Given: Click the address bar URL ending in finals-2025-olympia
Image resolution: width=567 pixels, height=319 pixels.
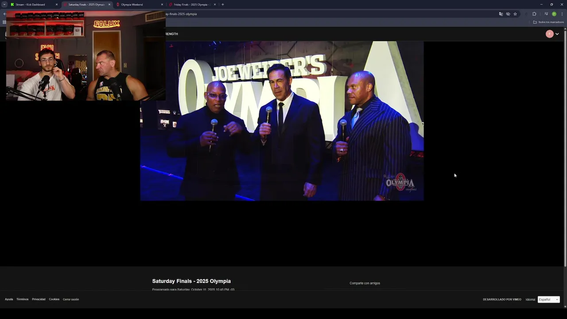Looking at the screenshot, I should pyautogui.click(x=181, y=14).
